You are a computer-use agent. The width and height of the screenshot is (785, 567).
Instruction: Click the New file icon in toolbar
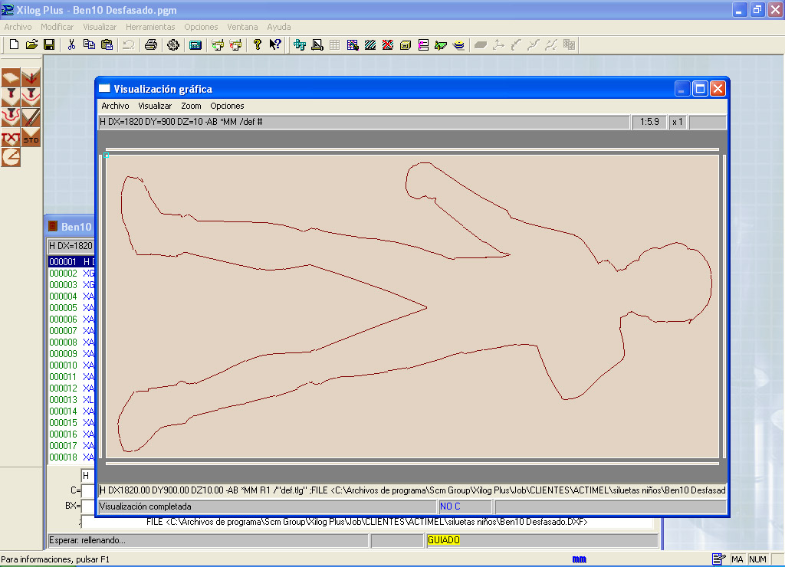coord(14,44)
